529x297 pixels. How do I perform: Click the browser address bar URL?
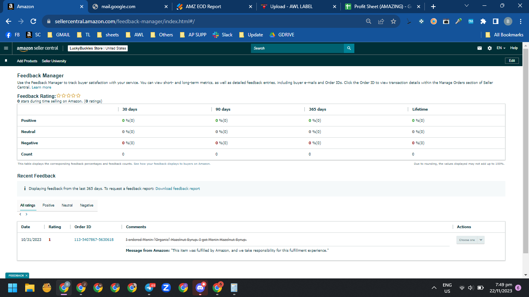pos(124,22)
